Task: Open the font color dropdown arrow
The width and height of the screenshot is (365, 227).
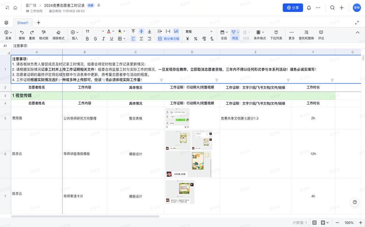Action: pos(113,31)
